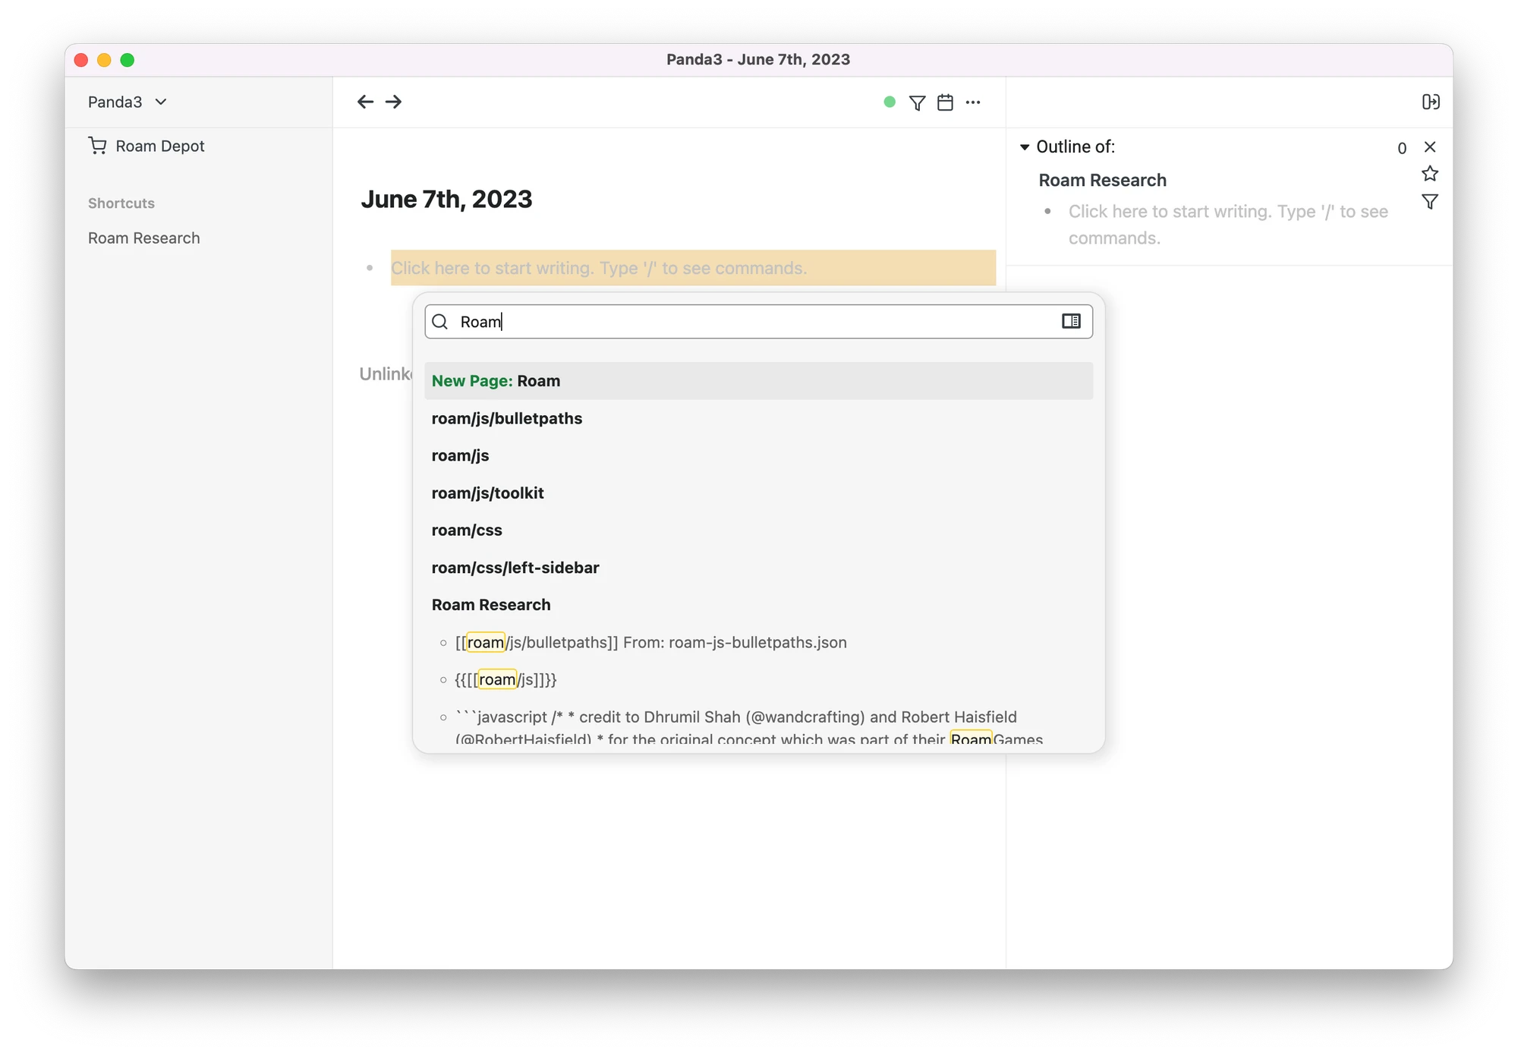Viewport: 1518px width, 1055px height.
Task: Select roam/css search result
Action: (x=758, y=530)
